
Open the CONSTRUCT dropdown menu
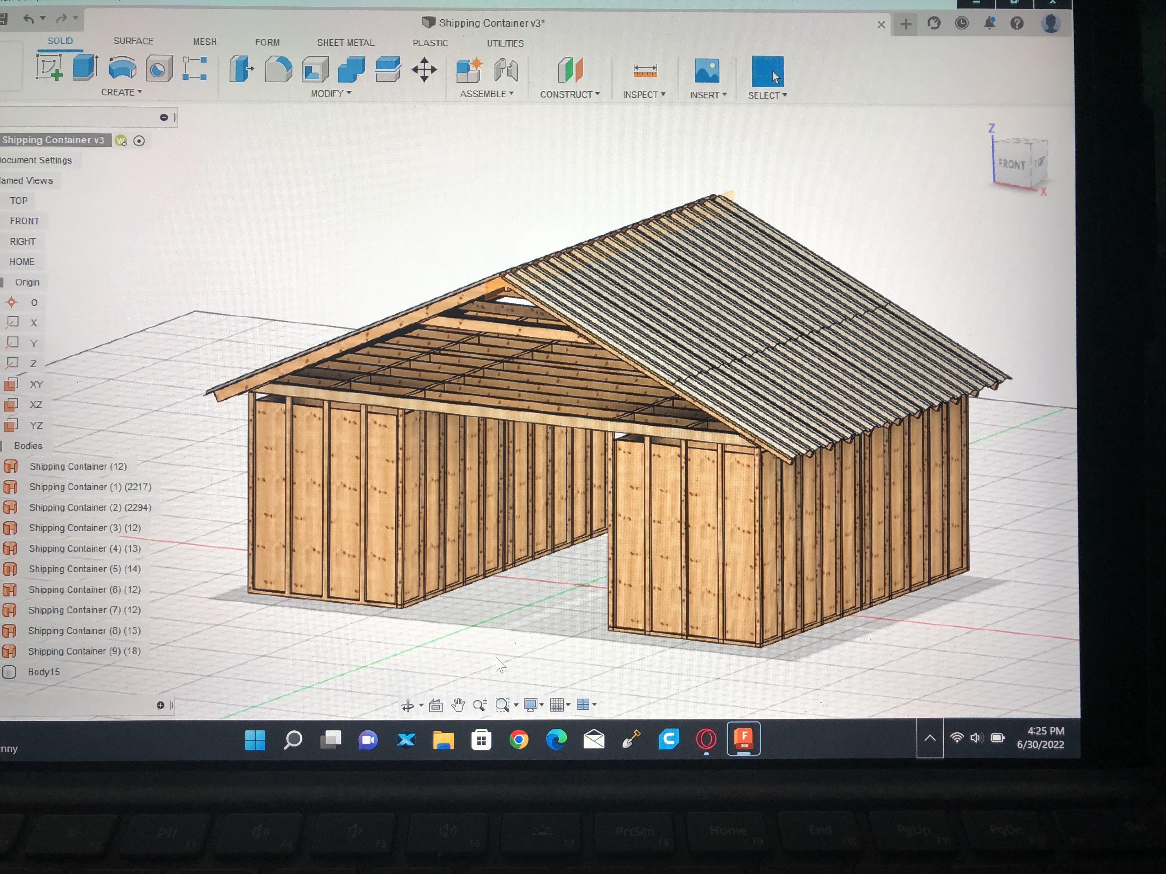569,94
